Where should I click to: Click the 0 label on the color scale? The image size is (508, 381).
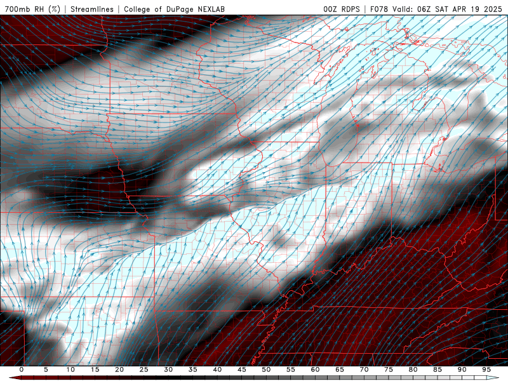coord(22,370)
